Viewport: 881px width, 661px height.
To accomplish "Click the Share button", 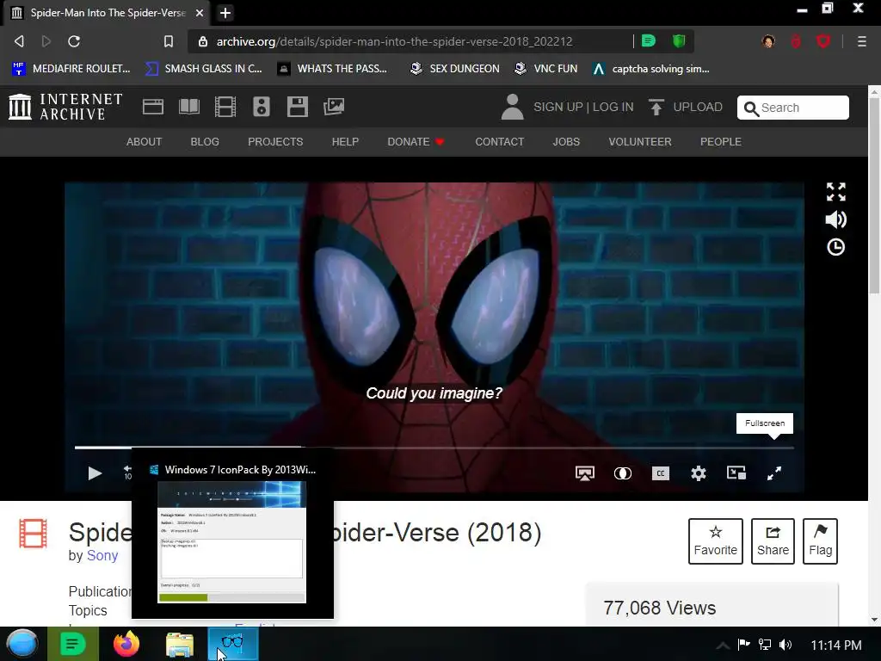I will pyautogui.click(x=773, y=541).
